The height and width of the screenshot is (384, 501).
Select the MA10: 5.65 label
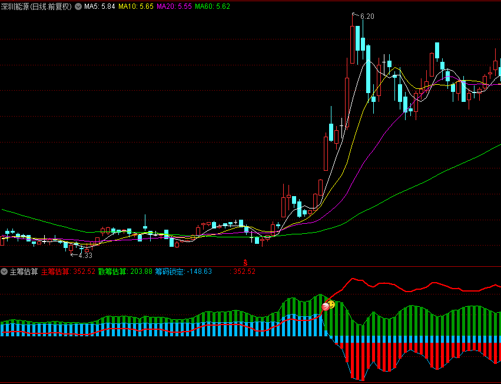coord(136,6)
